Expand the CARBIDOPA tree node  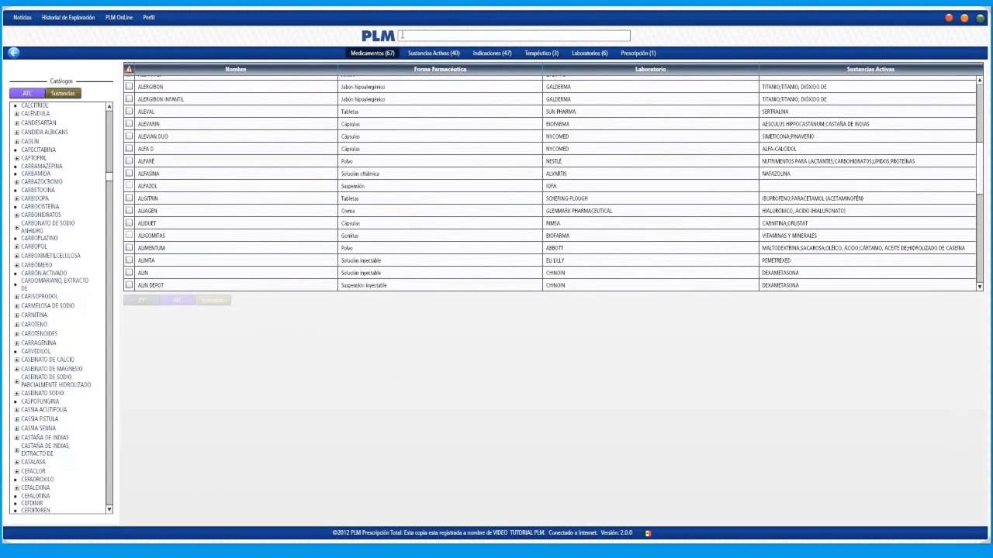click(x=16, y=198)
